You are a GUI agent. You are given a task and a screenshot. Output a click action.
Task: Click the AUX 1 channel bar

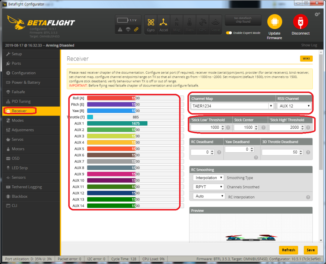[x=135, y=124]
